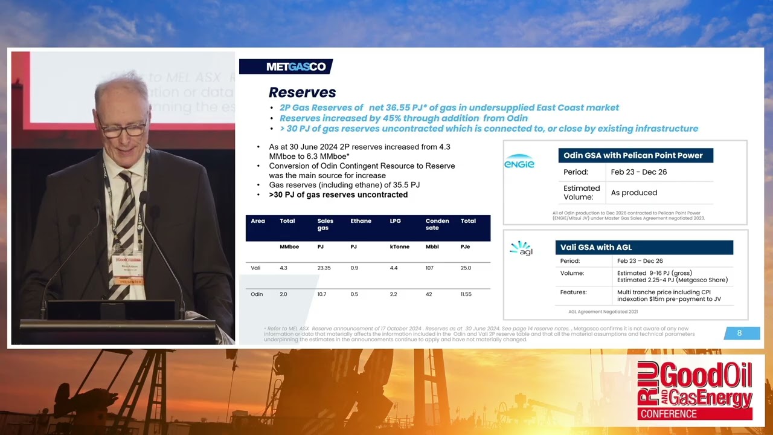Click the bold '>30 PJ of gas reserves uncontracted' bullet
The width and height of the screenshot is (773, 435).
pos(338,195)
